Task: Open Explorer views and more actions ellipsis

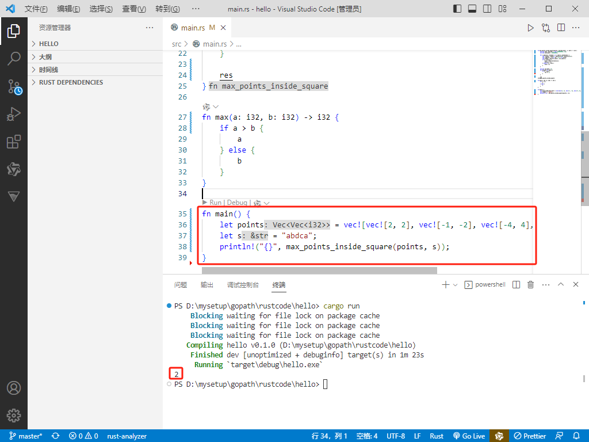Action: point(150,28)
